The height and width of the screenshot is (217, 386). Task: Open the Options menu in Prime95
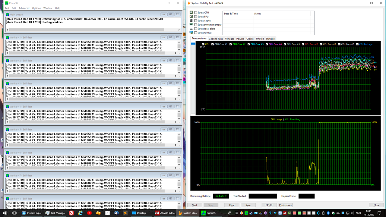click(36, 8)
